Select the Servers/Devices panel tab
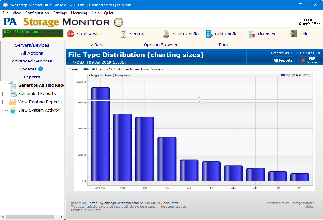 pyautogui.click(x=32, y=45)
